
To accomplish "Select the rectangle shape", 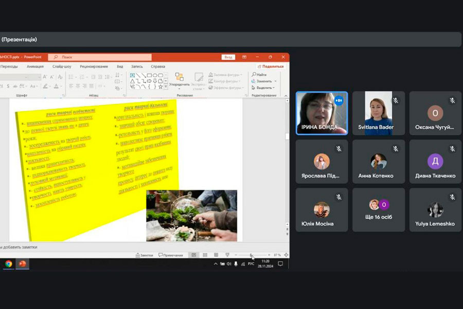I will point(149,75).
